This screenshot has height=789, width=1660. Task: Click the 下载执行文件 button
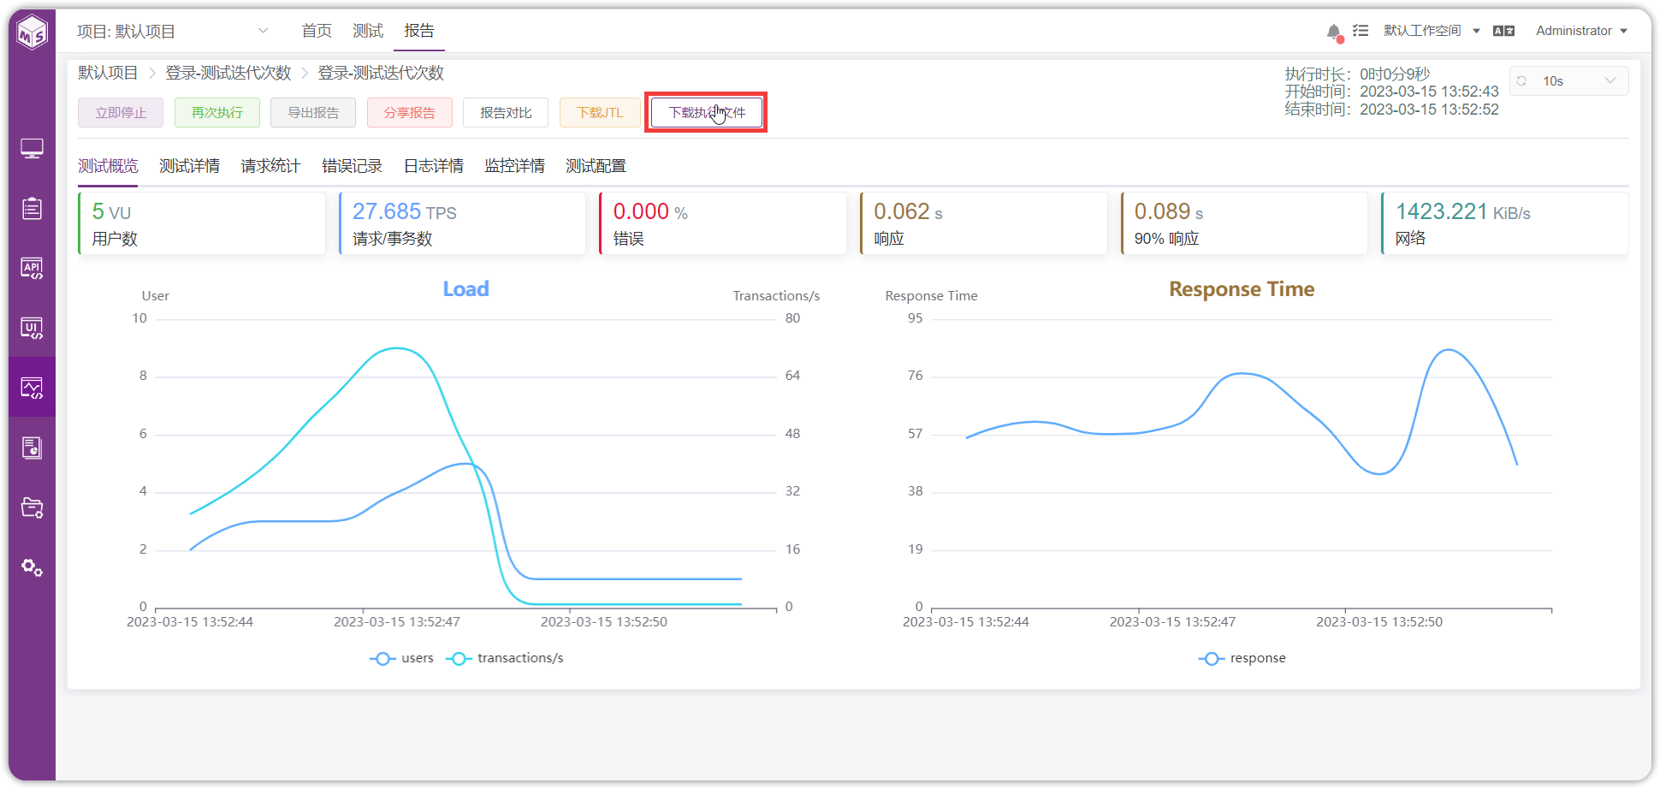707,113
